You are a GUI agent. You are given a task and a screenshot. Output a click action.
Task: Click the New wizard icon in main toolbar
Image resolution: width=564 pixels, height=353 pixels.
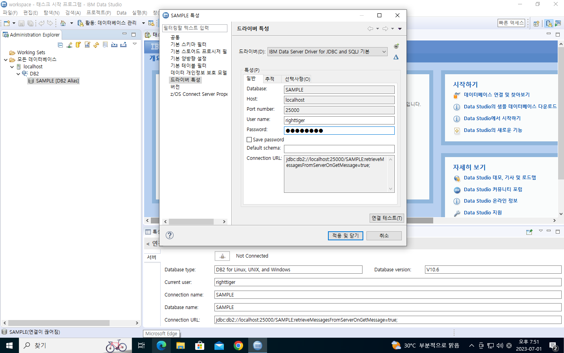(x=7, y=23)
